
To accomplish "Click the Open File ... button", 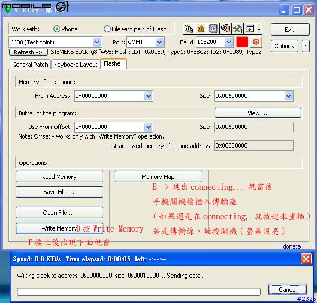I will 59,213.
